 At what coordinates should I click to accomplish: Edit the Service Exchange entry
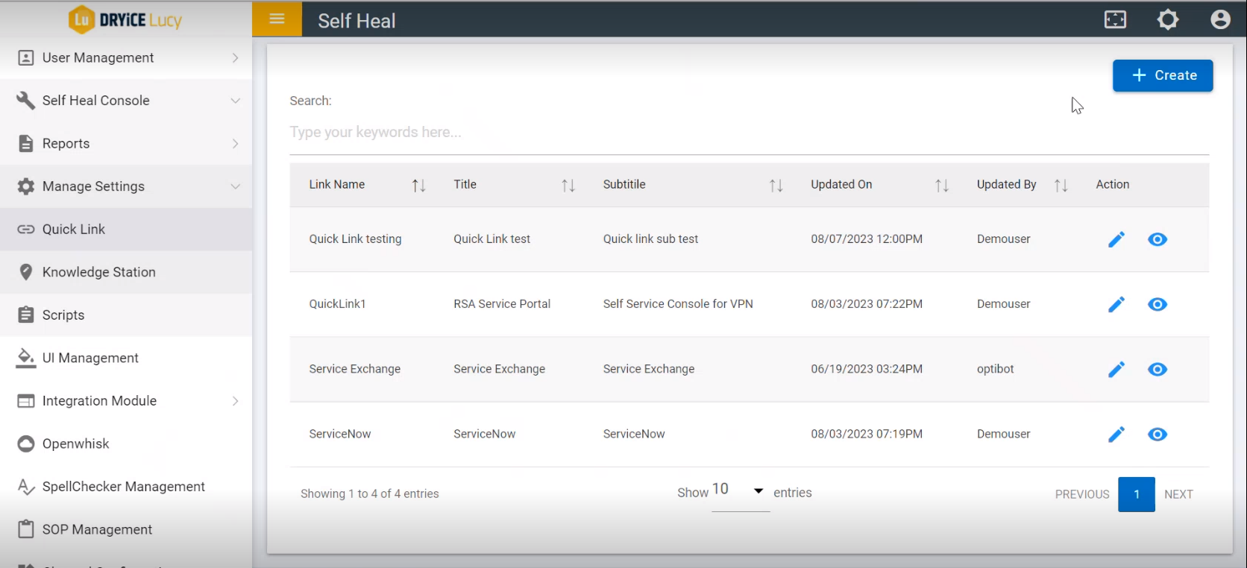point(1116,370)
